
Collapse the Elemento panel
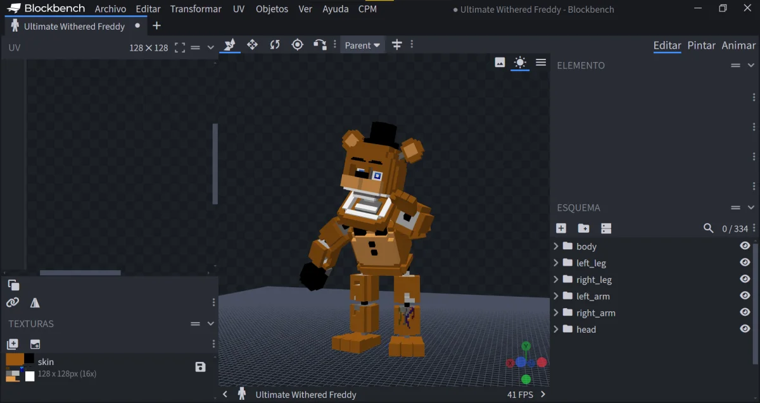pos(751,65)
